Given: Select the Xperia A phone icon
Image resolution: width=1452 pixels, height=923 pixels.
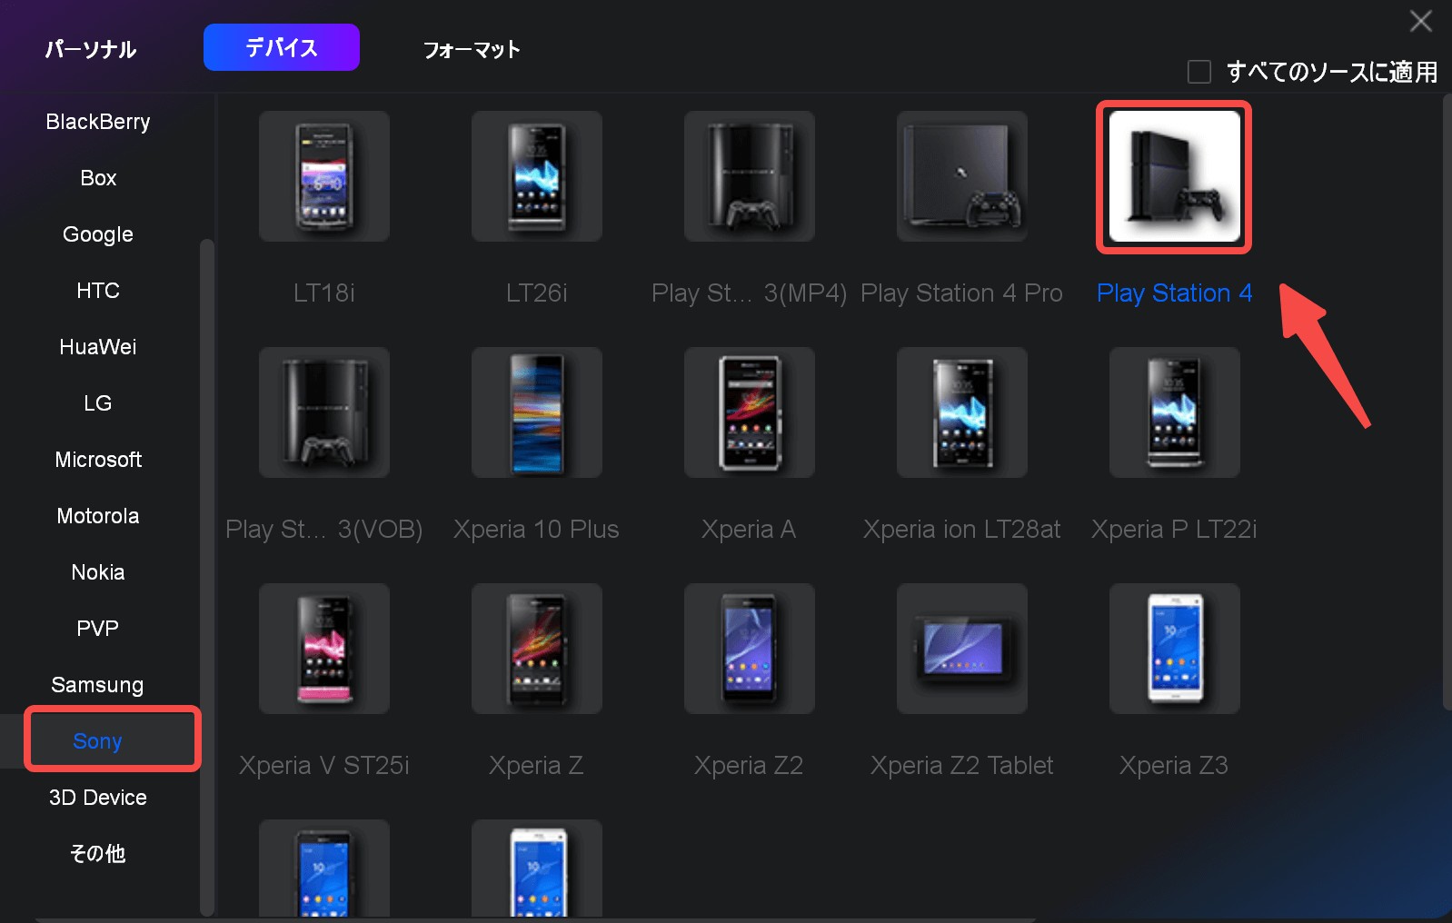Looking at the screenshot, I should point(750,412).
